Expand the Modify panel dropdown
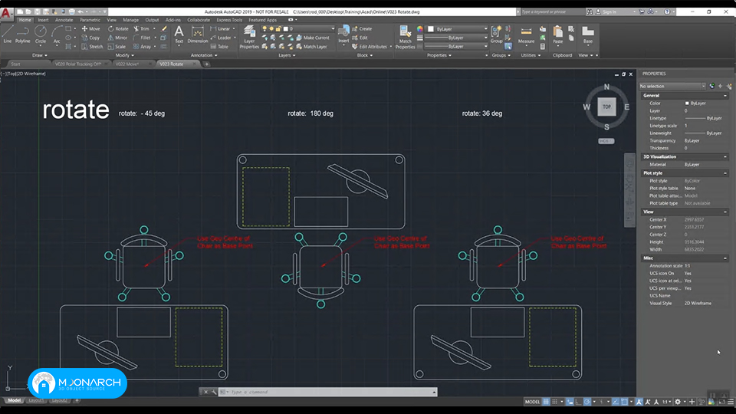The width and height of the screenshot is (736, 414). point(124,55)
